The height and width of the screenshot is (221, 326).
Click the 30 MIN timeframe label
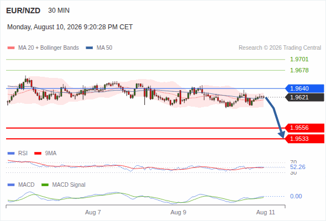[x=59, y=10]
